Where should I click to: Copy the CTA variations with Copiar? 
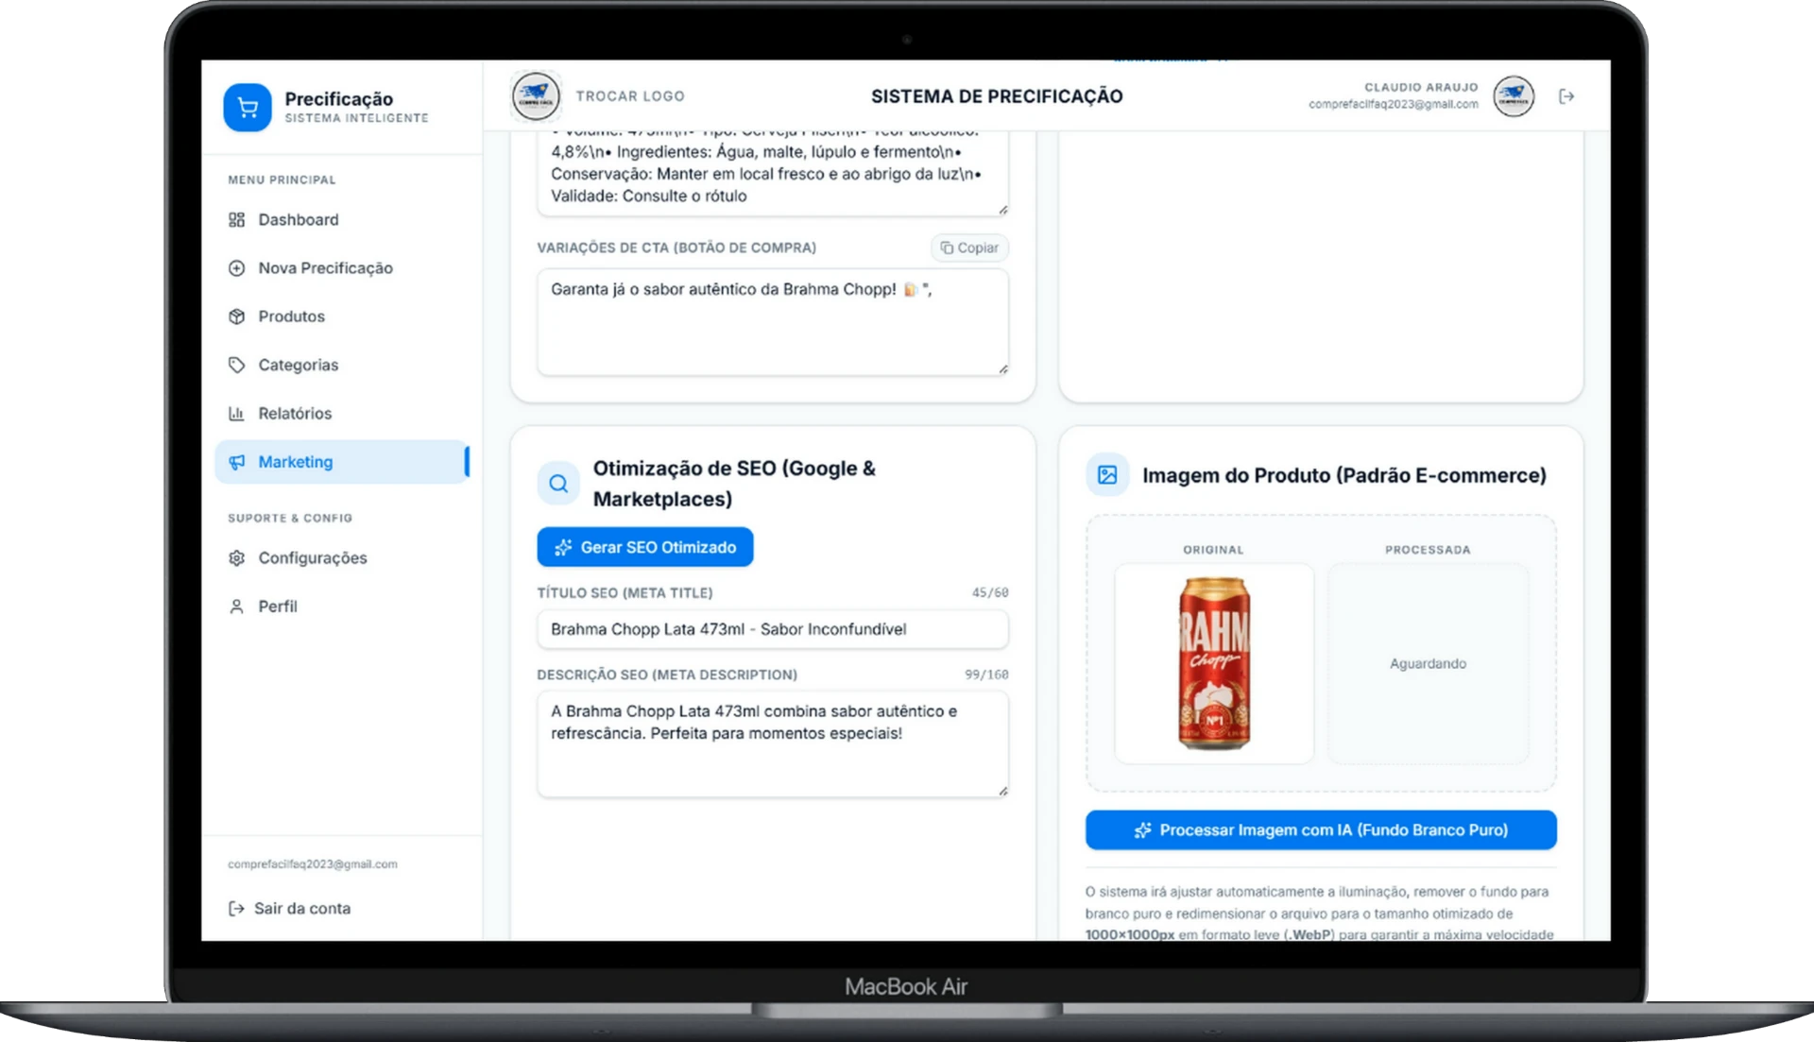969,248
